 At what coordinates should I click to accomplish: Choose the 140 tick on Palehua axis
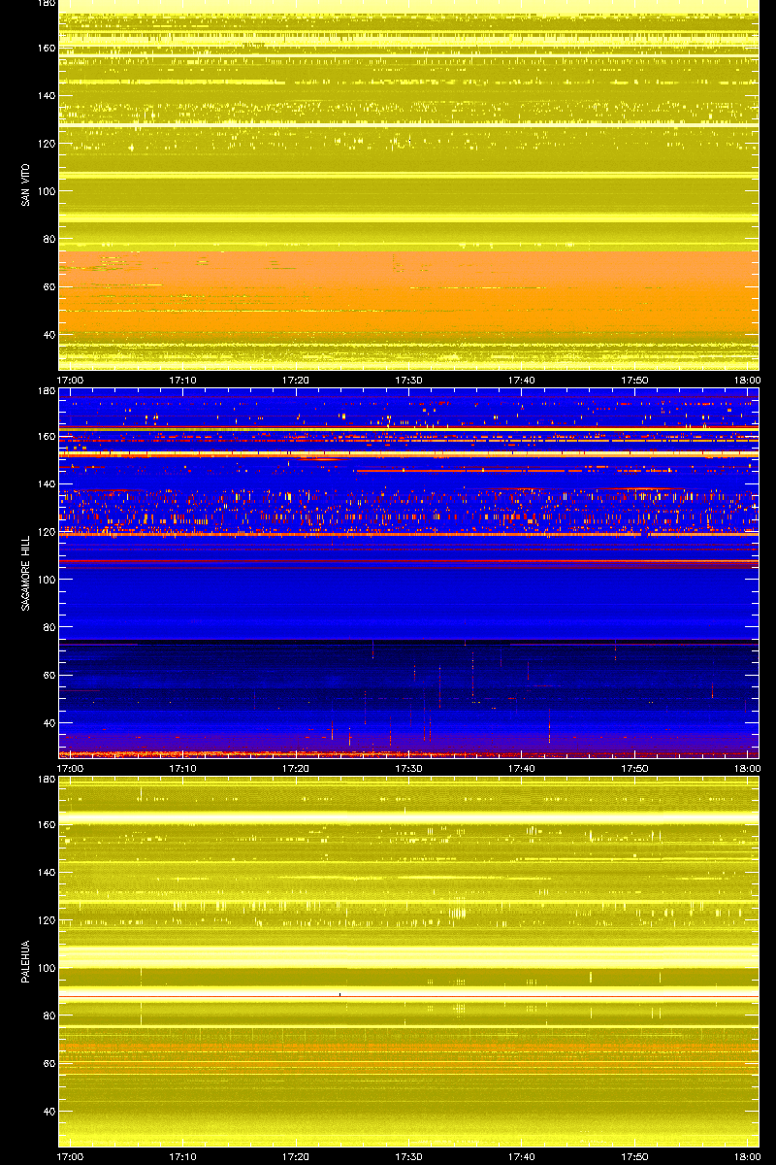coord(46,872)
